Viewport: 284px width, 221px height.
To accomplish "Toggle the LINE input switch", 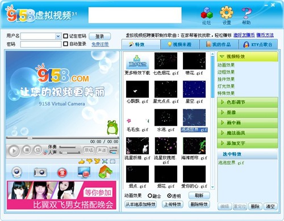I will click(114, 150).
